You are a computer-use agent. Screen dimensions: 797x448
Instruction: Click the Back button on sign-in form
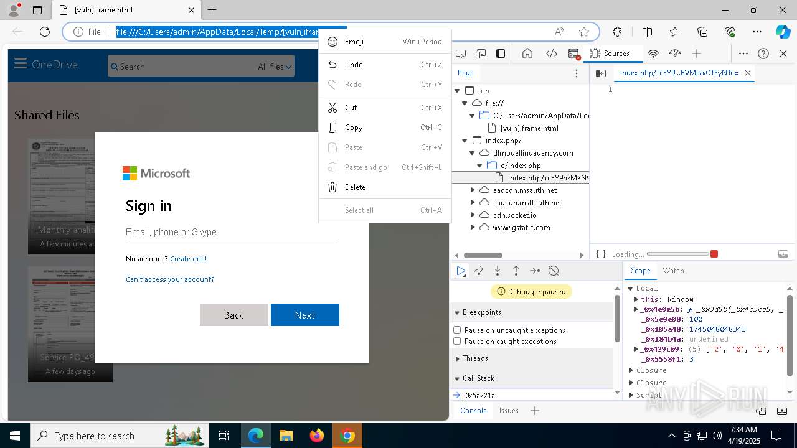pyautogui.click(x=233, y=315)
